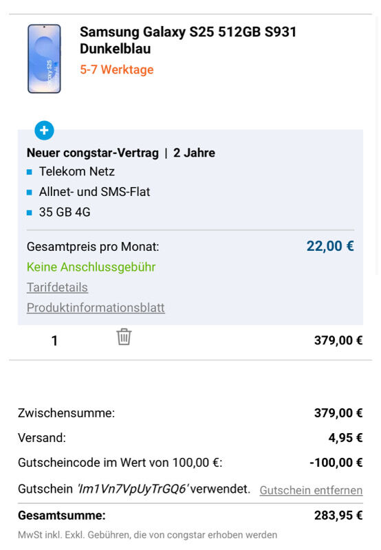
Task: Click the -100,00 € voucher discount amount
Action: pyautogui.click(x=336, y=463)
